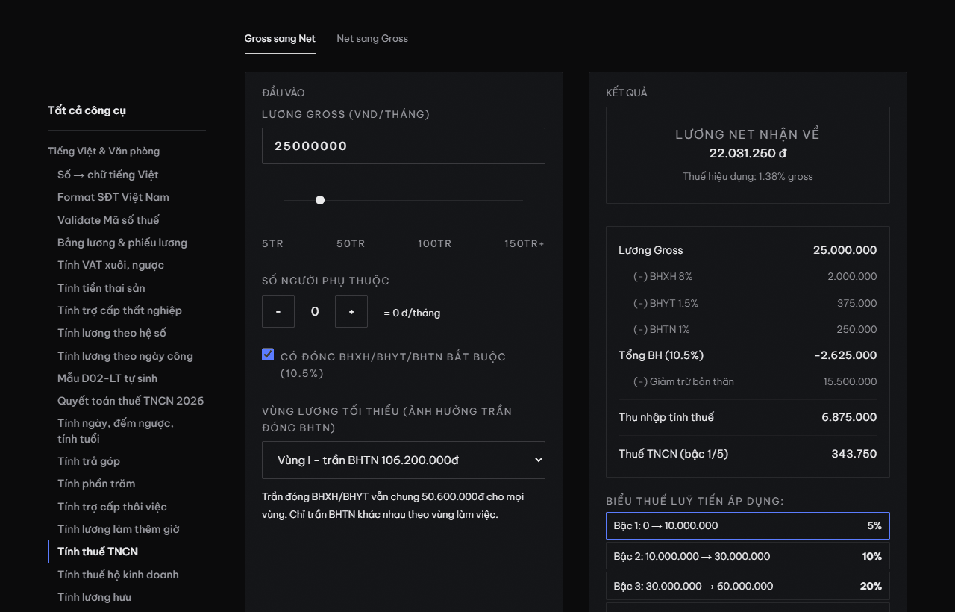Open Tính lương làm thêm giờ

pos(119,529)
